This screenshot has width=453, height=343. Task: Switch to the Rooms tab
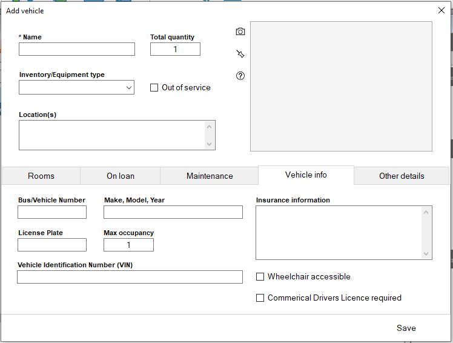pos(41,176)
